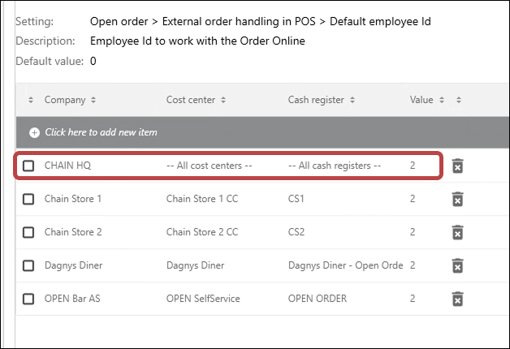Tick the CHAIN HQ checkbox
510x349 pixels.
28,166
